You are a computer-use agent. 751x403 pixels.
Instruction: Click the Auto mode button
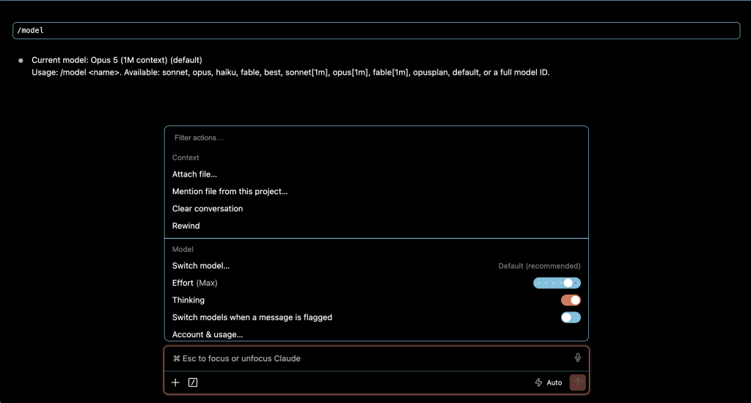[549, 382]
